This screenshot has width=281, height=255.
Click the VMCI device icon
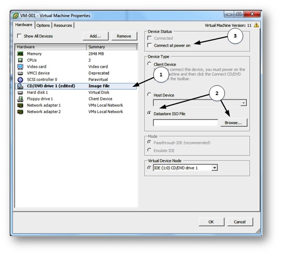20,73
